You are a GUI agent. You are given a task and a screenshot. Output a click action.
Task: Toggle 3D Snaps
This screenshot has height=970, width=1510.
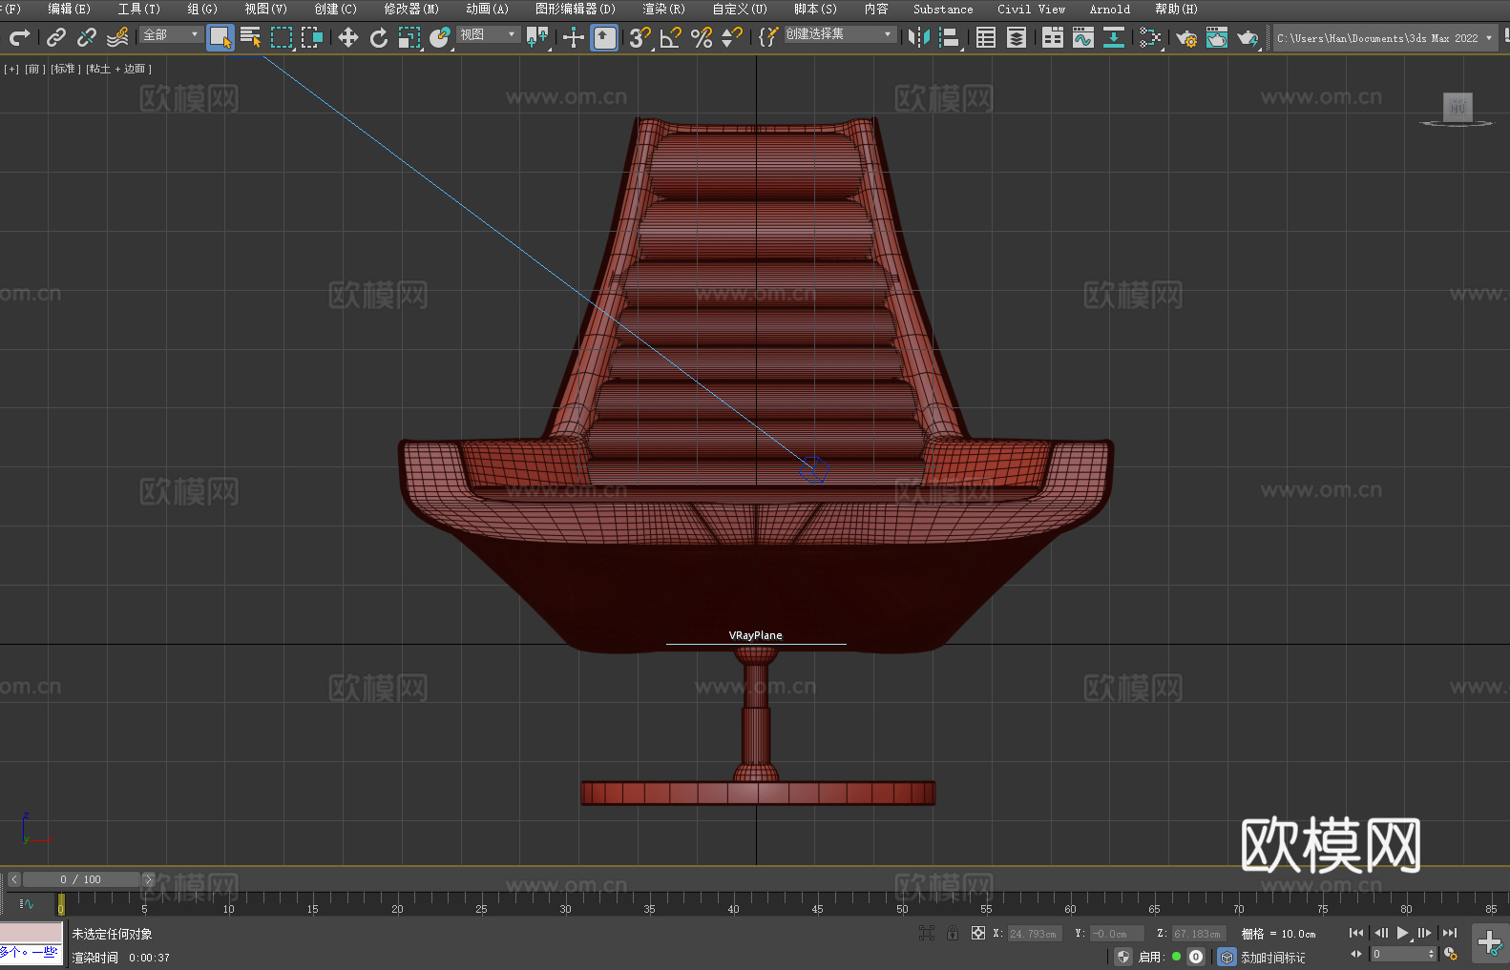640,37
